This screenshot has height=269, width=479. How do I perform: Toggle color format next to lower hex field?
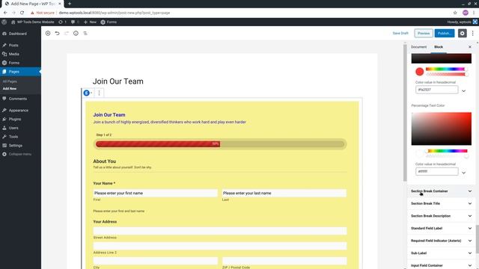(464, 173)
